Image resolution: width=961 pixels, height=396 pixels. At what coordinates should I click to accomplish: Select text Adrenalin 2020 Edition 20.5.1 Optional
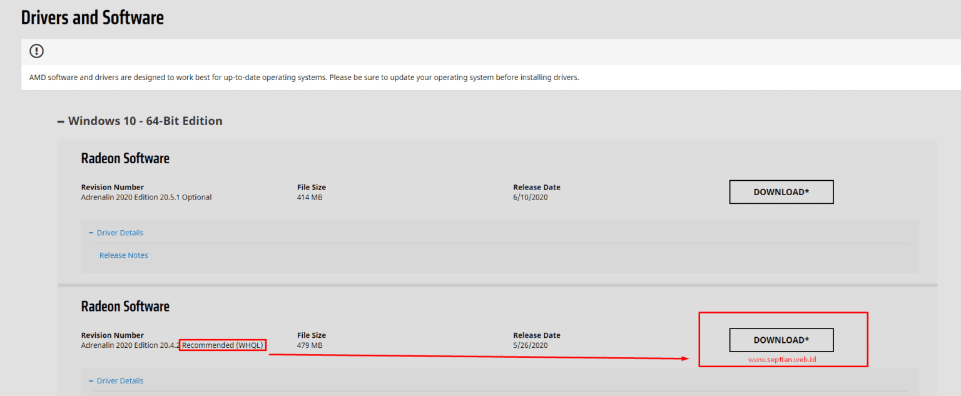pyautogui.click(x=146, y=197)
